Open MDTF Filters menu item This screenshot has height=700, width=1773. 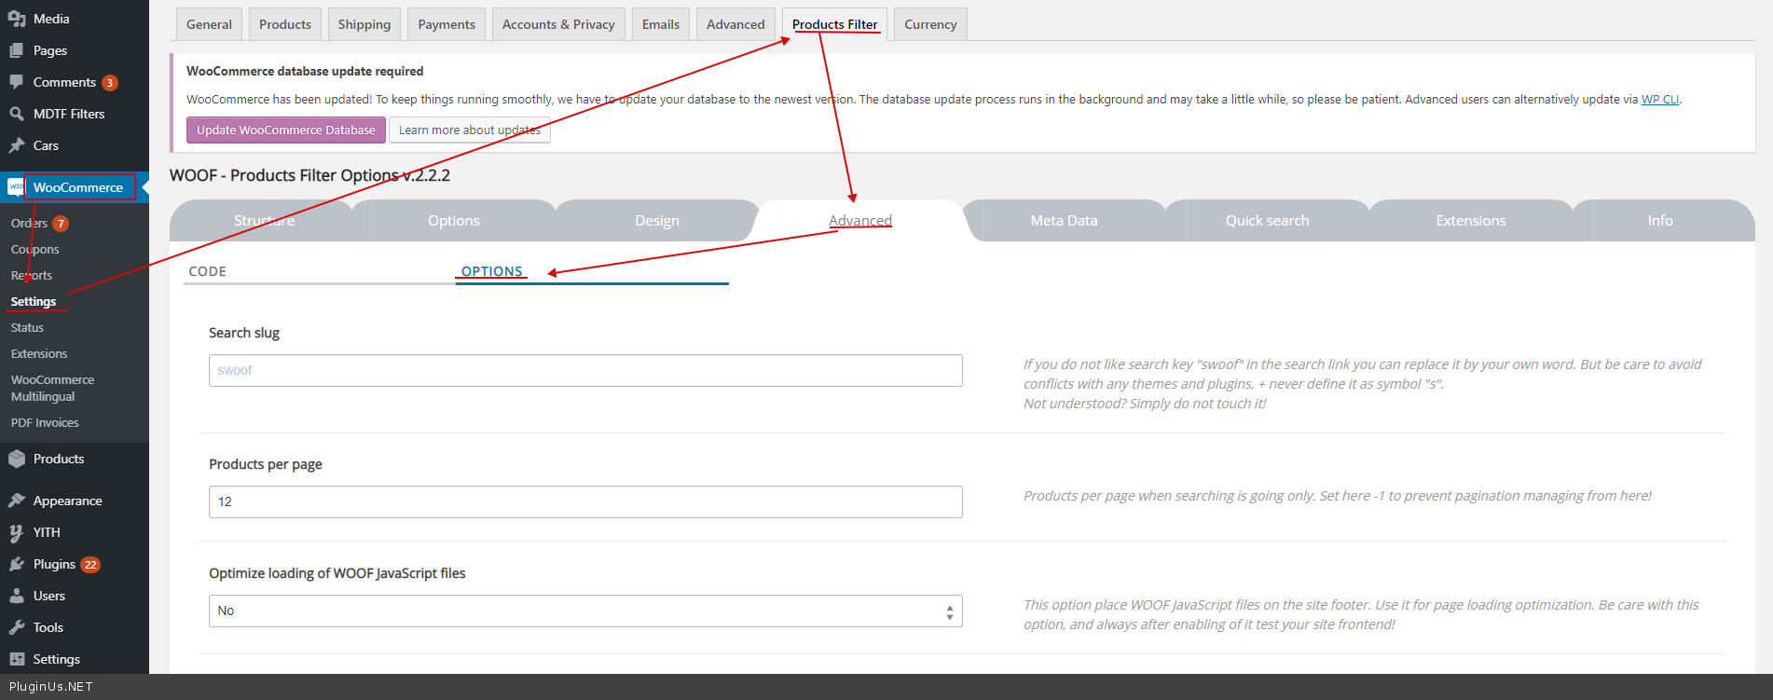[69, 114]
